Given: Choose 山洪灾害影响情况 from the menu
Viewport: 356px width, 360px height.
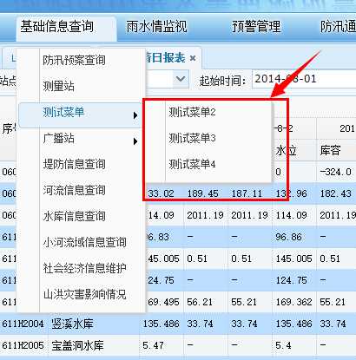Looking at the screenshot, I should 84,294.
